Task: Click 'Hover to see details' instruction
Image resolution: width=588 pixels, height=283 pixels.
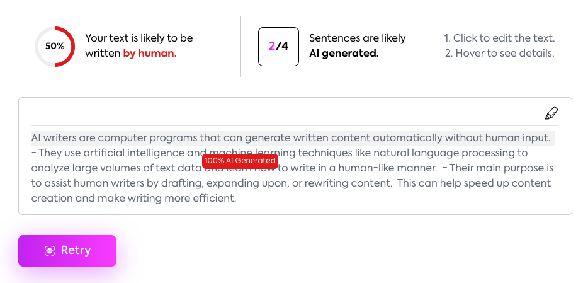Action: [499, 54]
